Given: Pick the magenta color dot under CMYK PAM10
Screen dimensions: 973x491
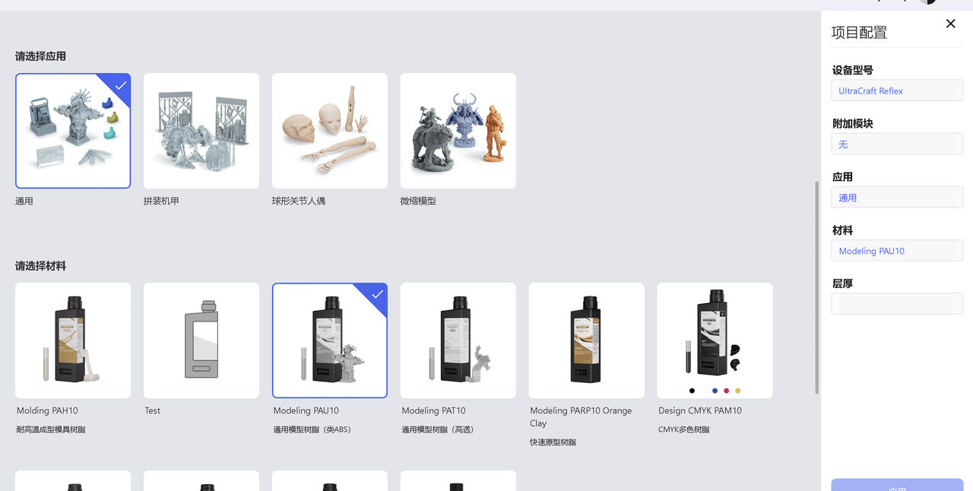Looking at the screenshot, I should [726, 391].
